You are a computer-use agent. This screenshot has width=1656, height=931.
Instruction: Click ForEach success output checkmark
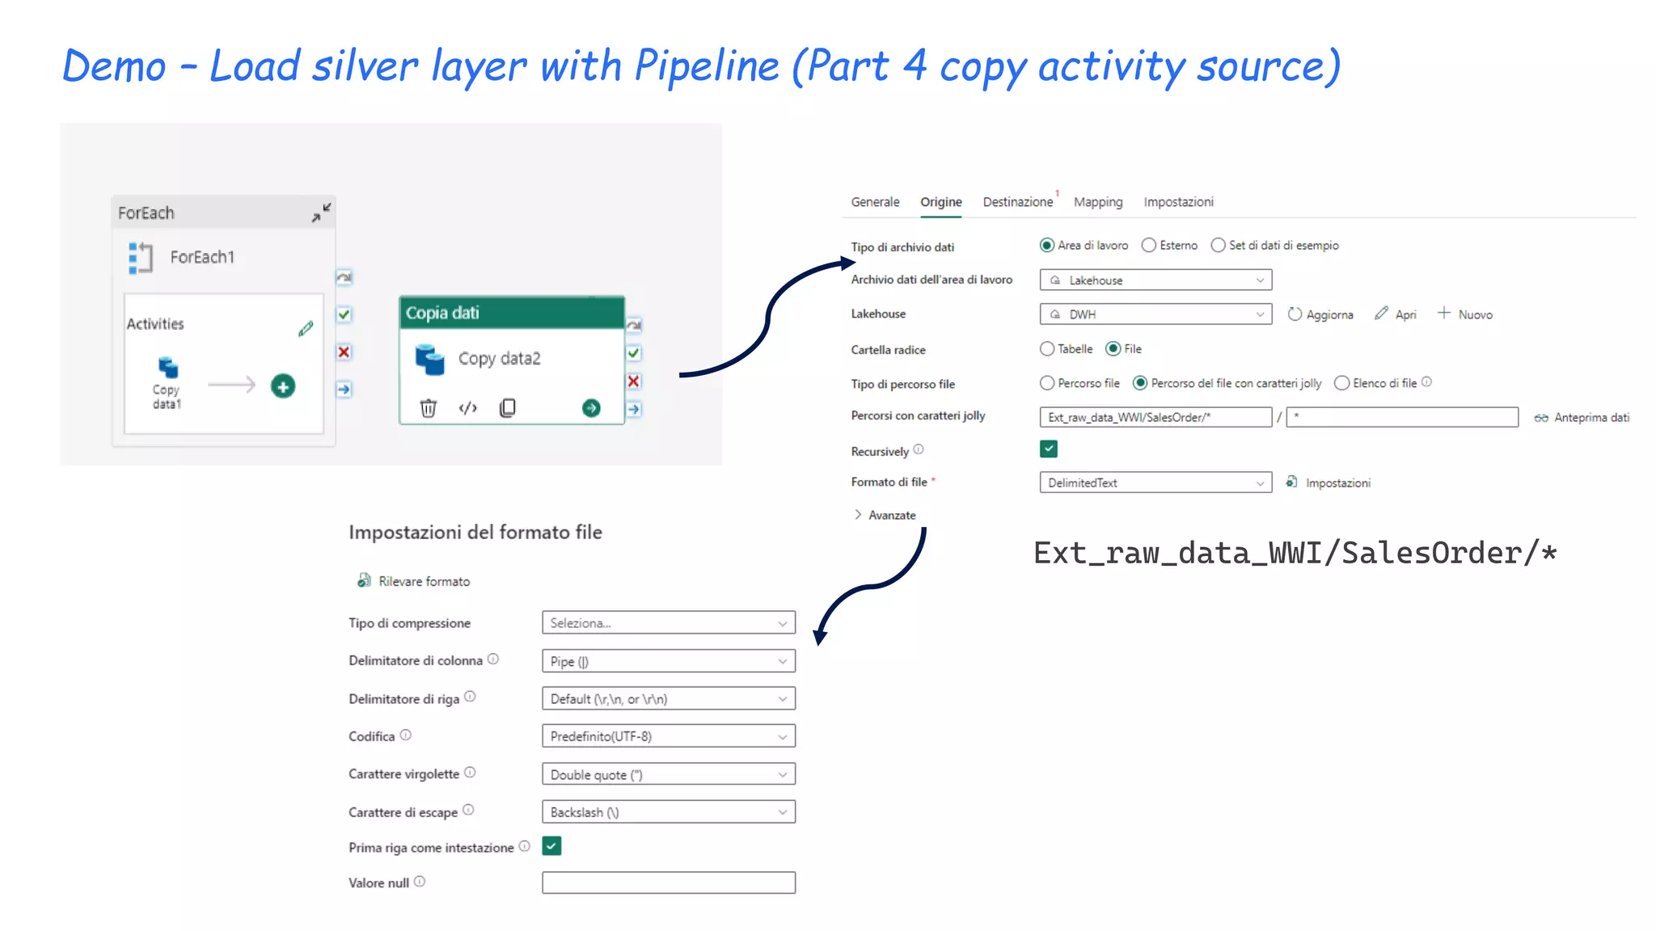point(344,314)
